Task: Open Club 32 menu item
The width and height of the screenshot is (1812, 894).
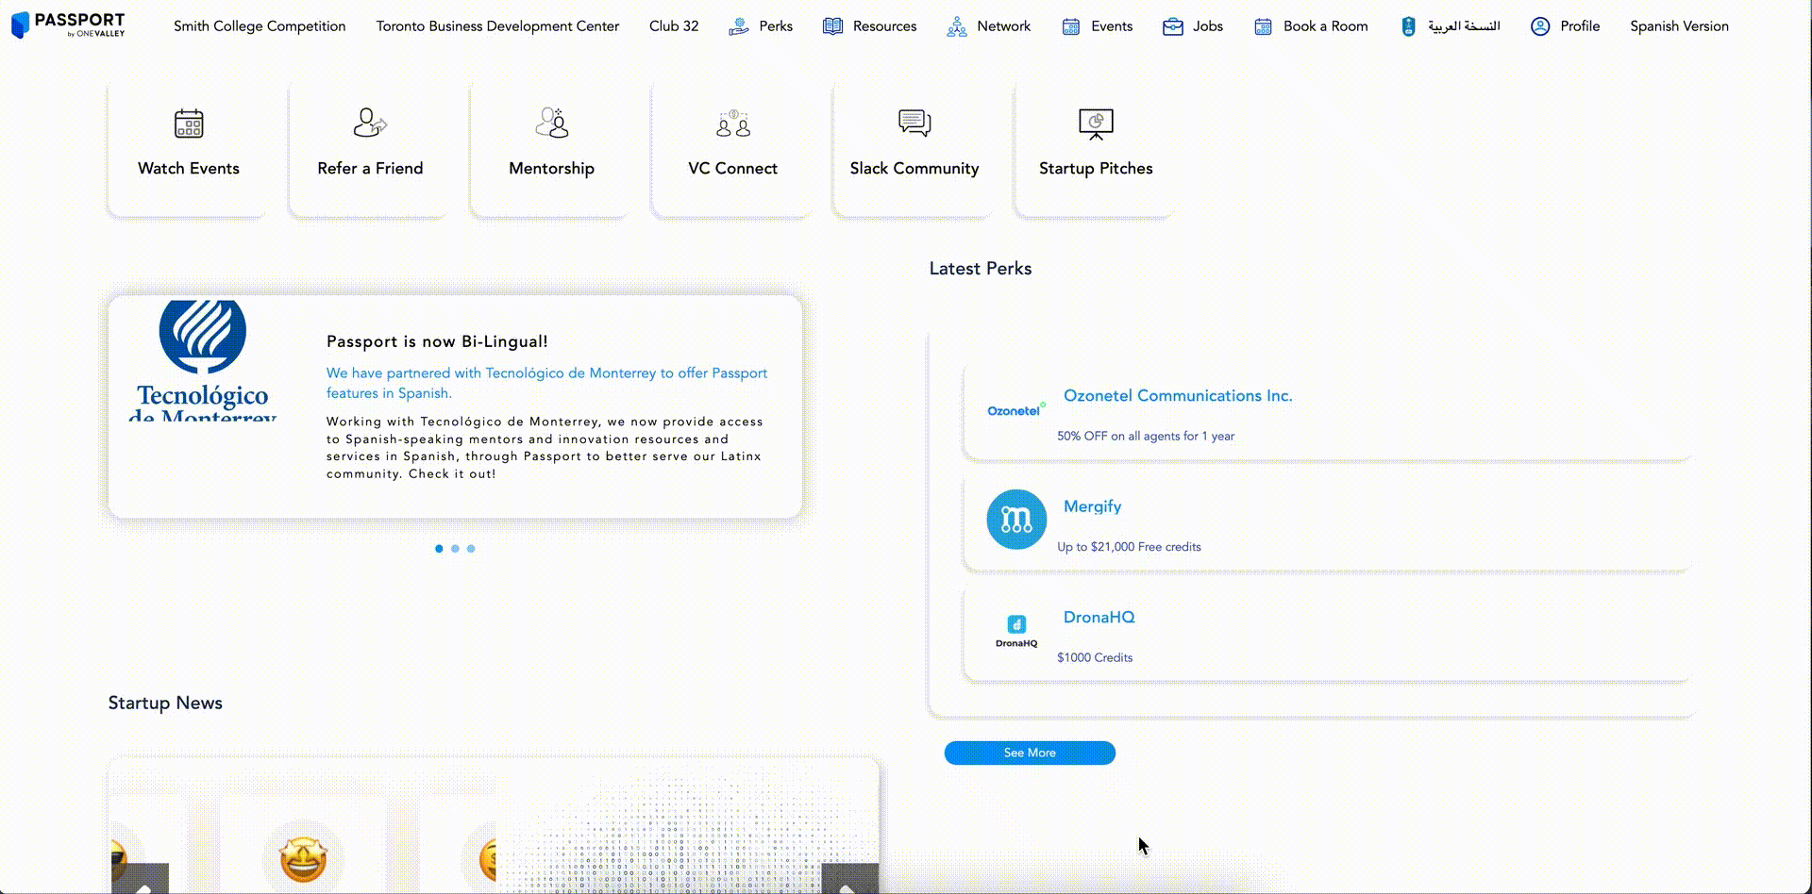Action: (674, 26)
